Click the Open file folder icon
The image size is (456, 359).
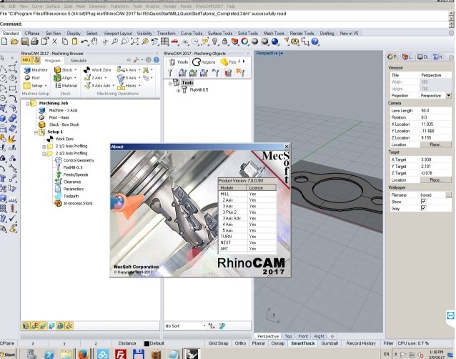(x=15, y=42)
